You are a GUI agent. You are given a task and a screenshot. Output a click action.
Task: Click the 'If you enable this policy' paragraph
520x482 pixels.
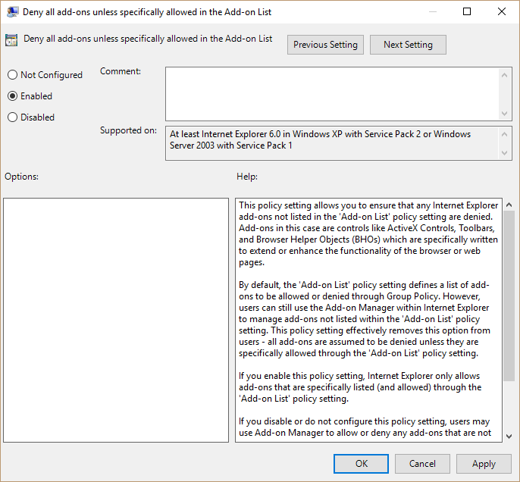point(360,387)
